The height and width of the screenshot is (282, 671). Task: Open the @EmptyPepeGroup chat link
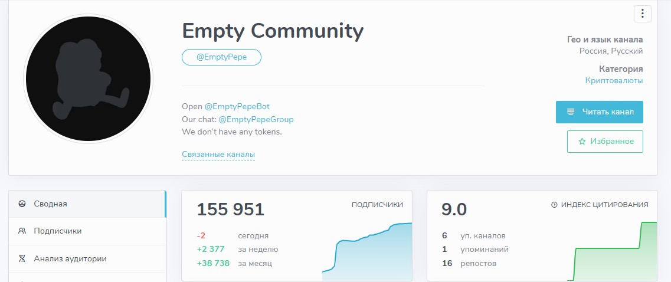pyautogui.click(x=256, y=119)
